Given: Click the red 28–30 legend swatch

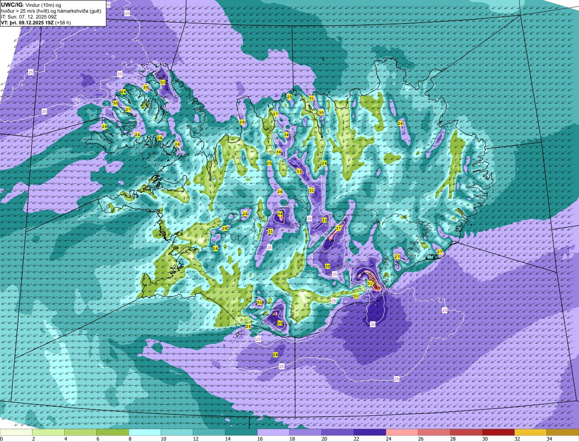Looking at the screenshot, I should (466, 433).
